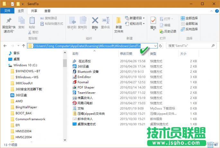Select all items with 全部选择
Image resolution: width=220 pixels, height=148 pixels.
189,18
